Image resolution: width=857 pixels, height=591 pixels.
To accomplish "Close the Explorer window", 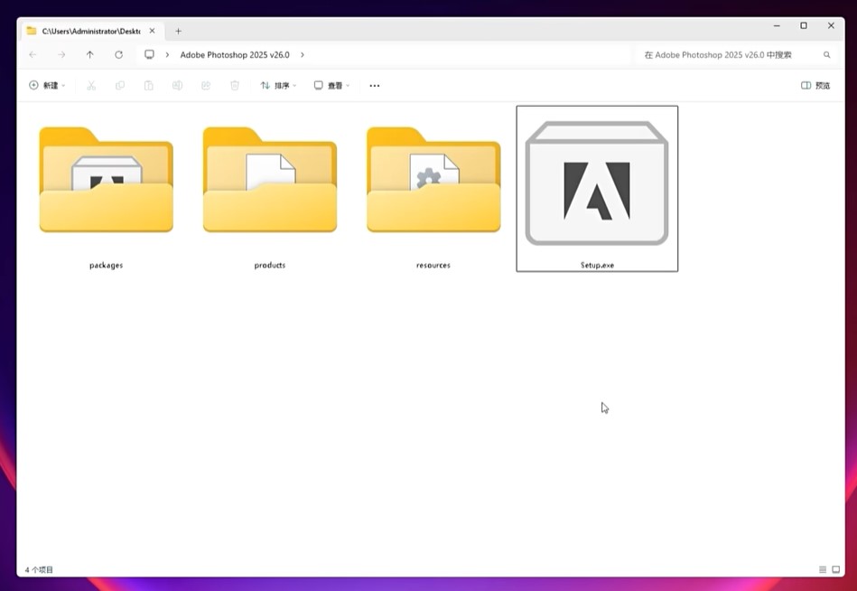I will click(x=831, y=25).
